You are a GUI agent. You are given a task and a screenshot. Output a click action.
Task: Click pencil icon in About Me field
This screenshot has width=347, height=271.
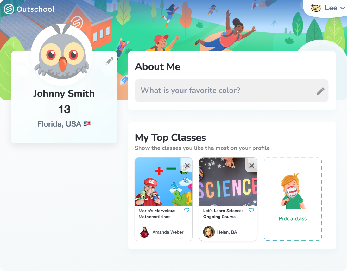point(320,91)
